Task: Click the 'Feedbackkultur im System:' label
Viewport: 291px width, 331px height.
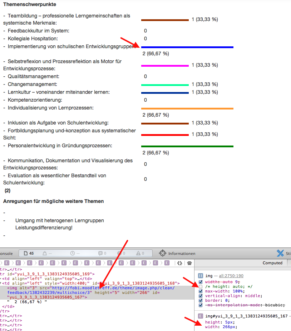Action: pyautogui.click(x=39, y=31)
